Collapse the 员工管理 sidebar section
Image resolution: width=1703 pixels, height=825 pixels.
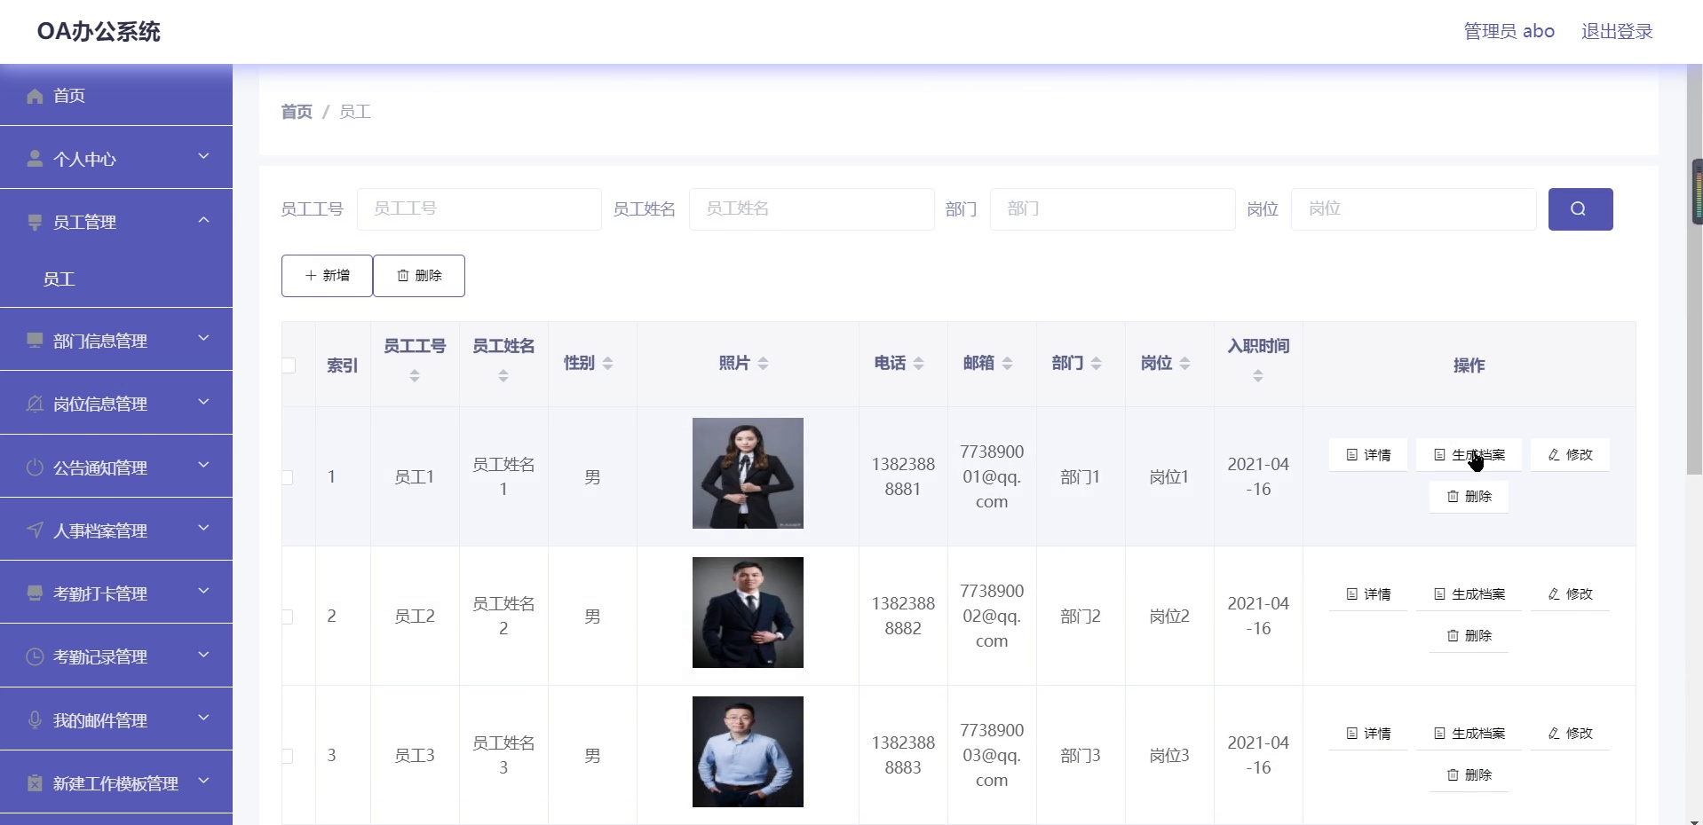point(202,221)
